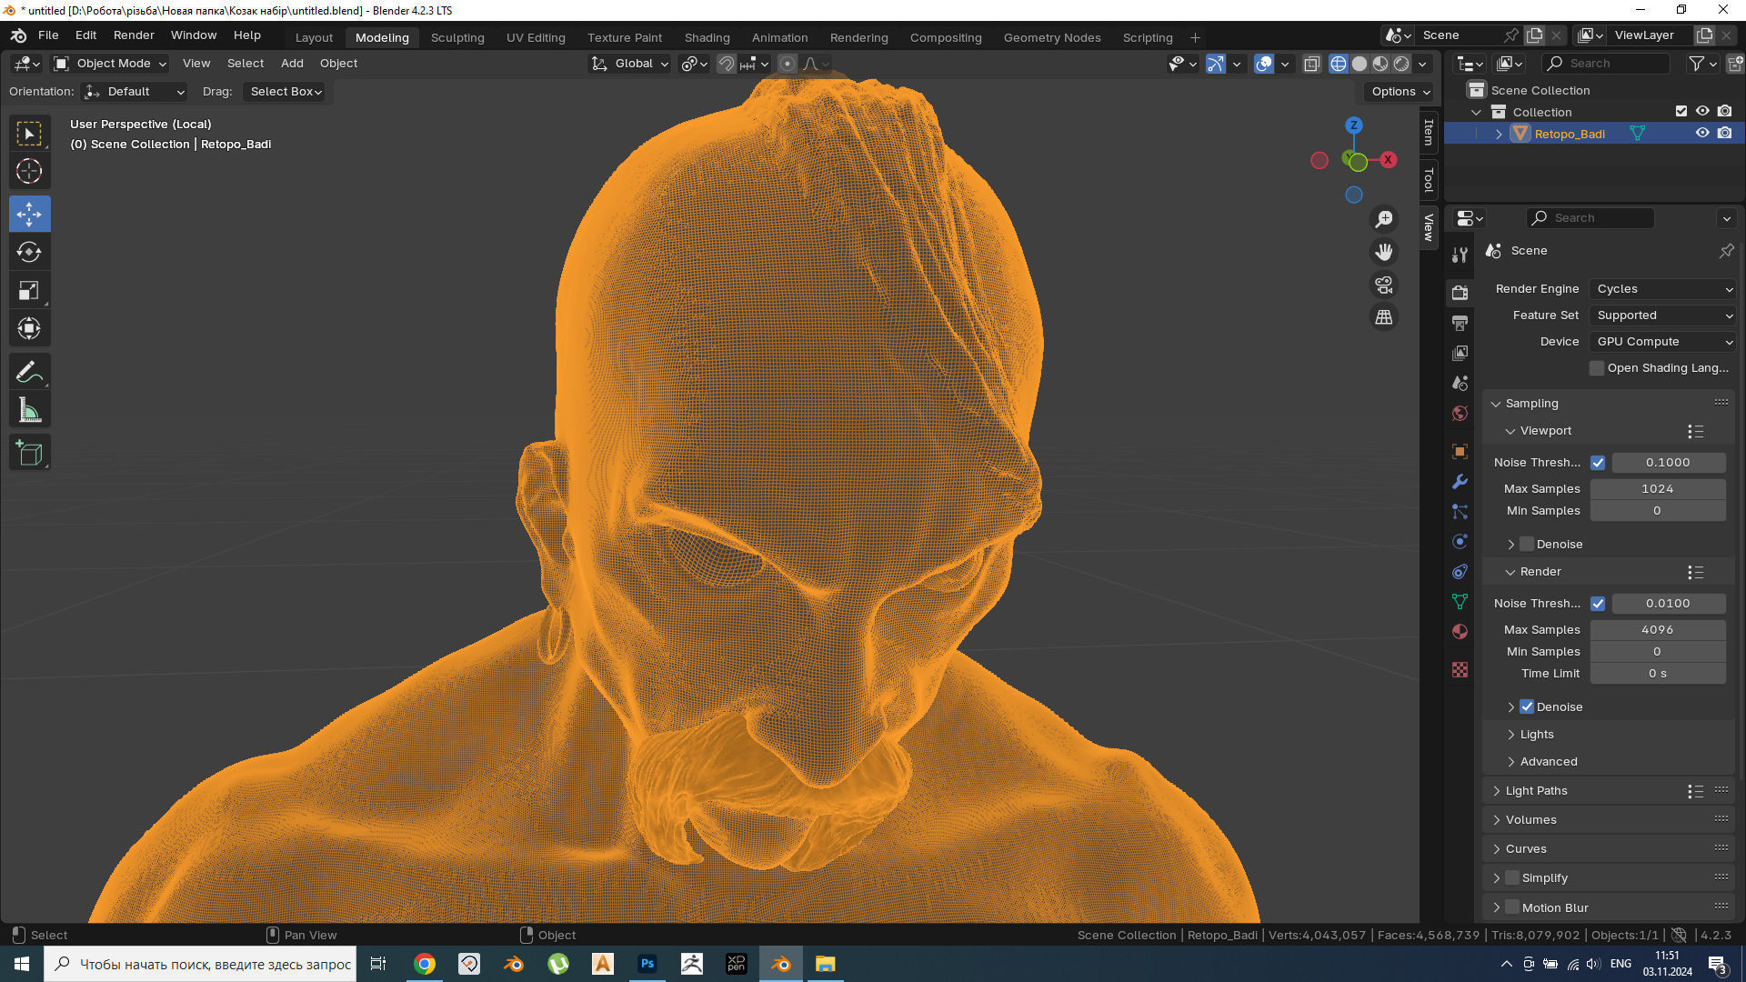Screen dimensions: 1746x982
Task: Open the Modifiers wrench properties tab
Action: point(1460,481)
